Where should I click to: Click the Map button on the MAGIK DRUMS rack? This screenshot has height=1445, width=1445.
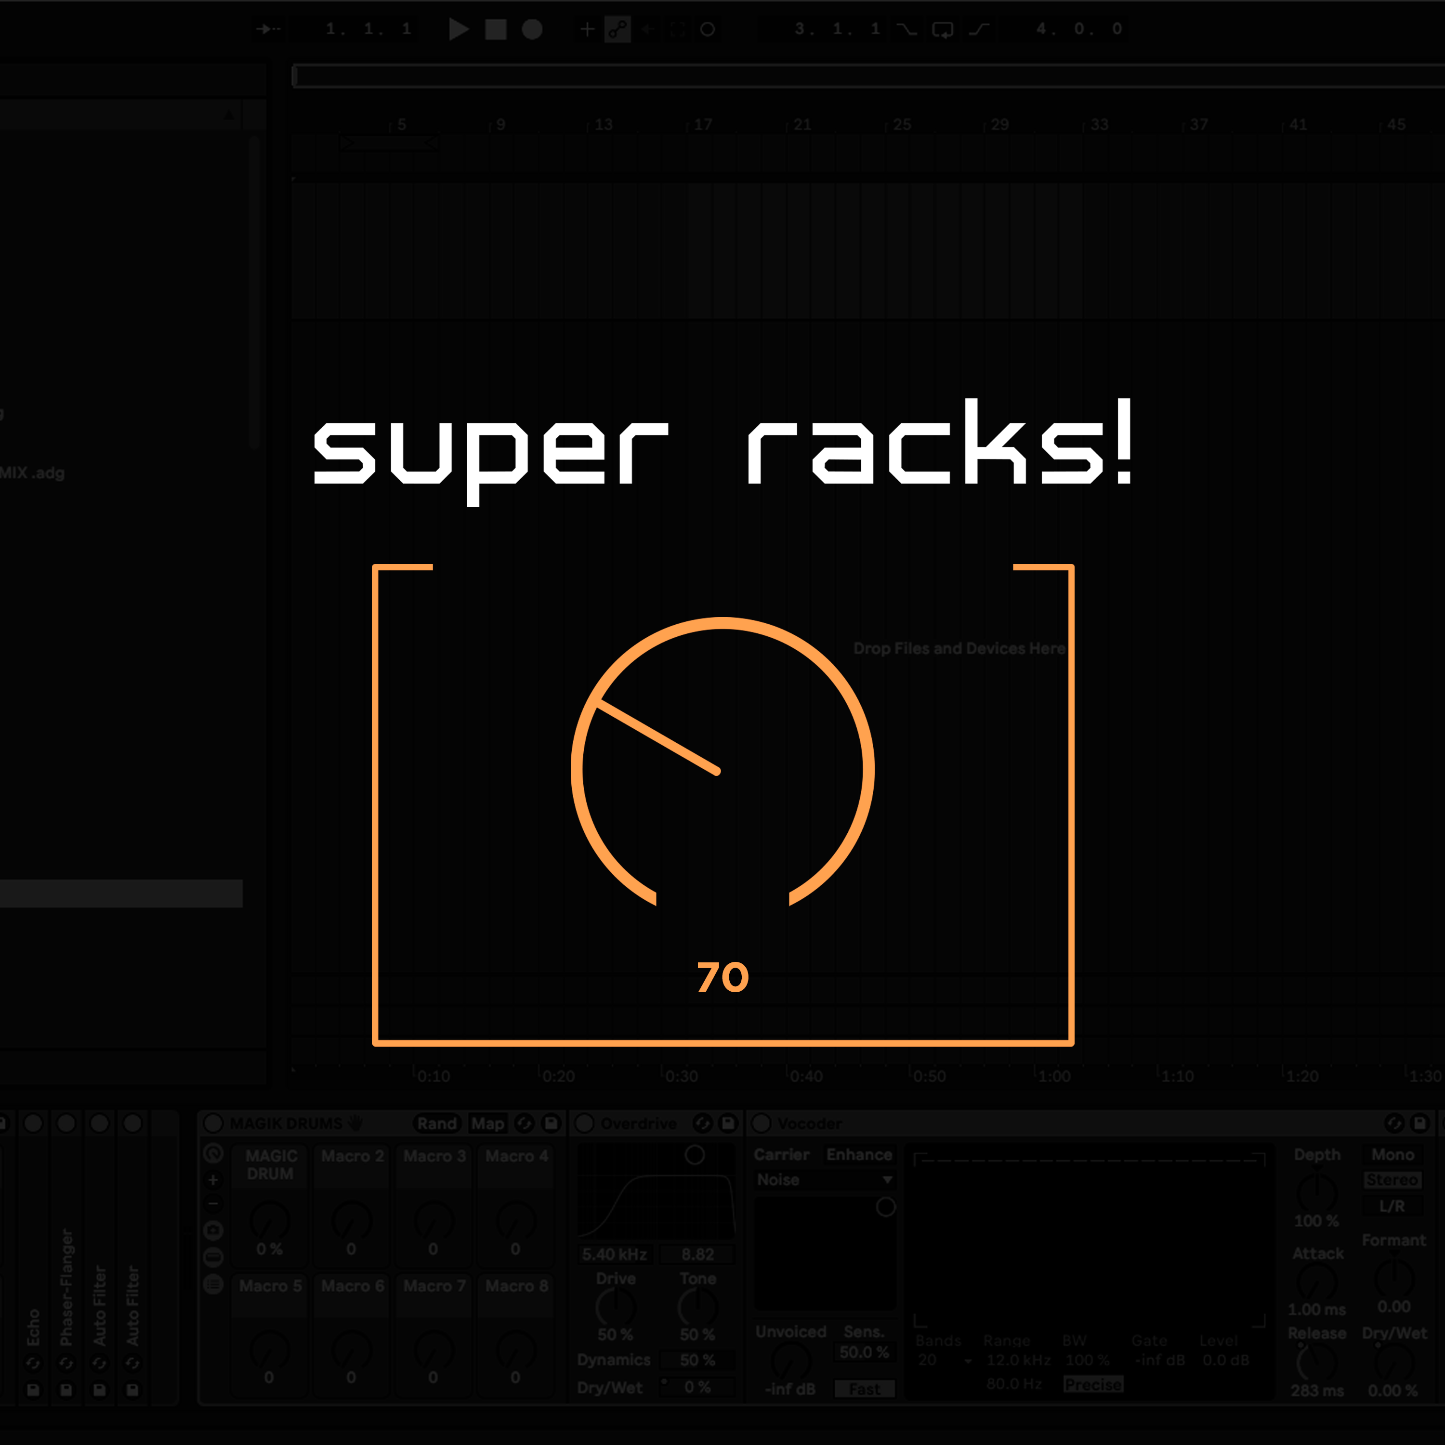[x=489, y=1123]
